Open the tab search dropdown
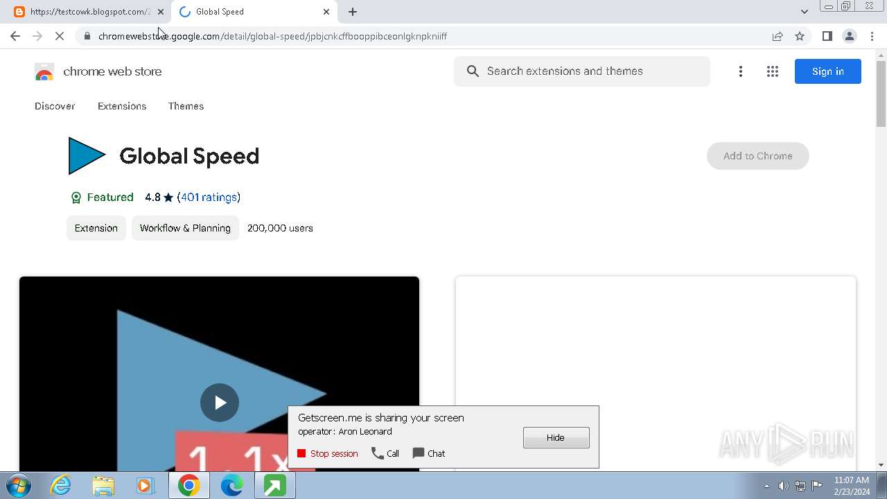 click(x=804, y=12)
